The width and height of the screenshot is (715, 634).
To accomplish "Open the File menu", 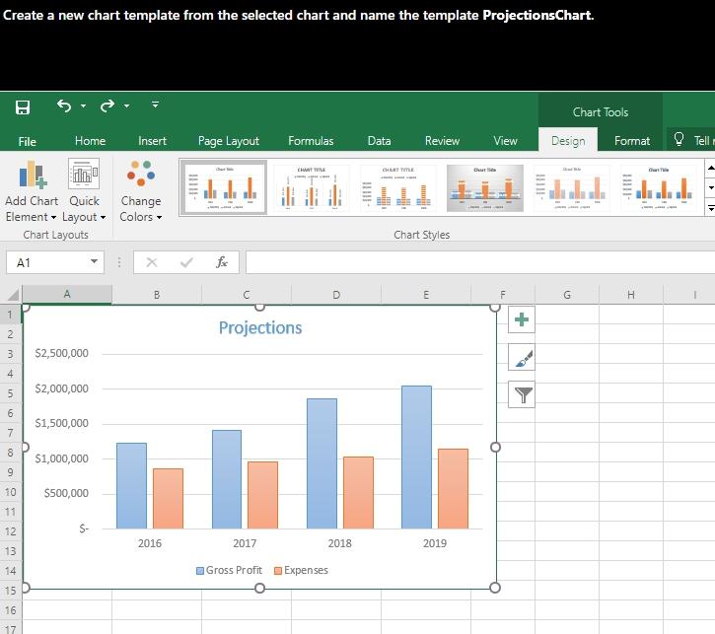I will click(x=28, y=141).
